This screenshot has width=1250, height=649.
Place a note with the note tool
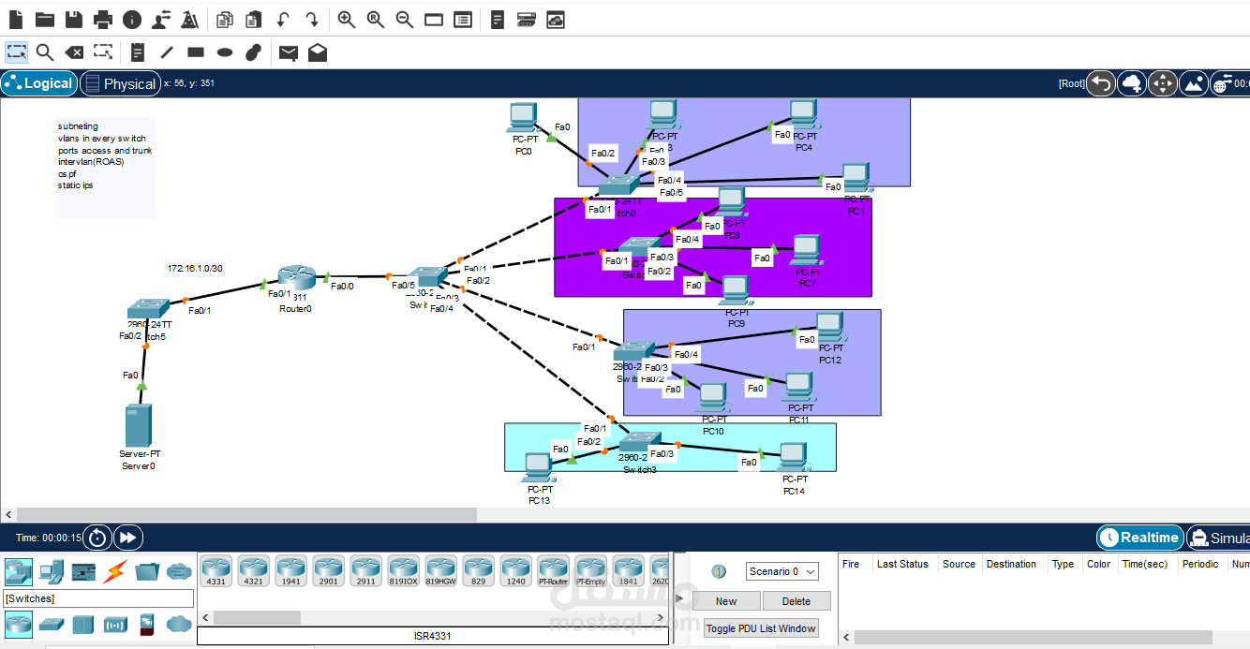click(138, 52)
